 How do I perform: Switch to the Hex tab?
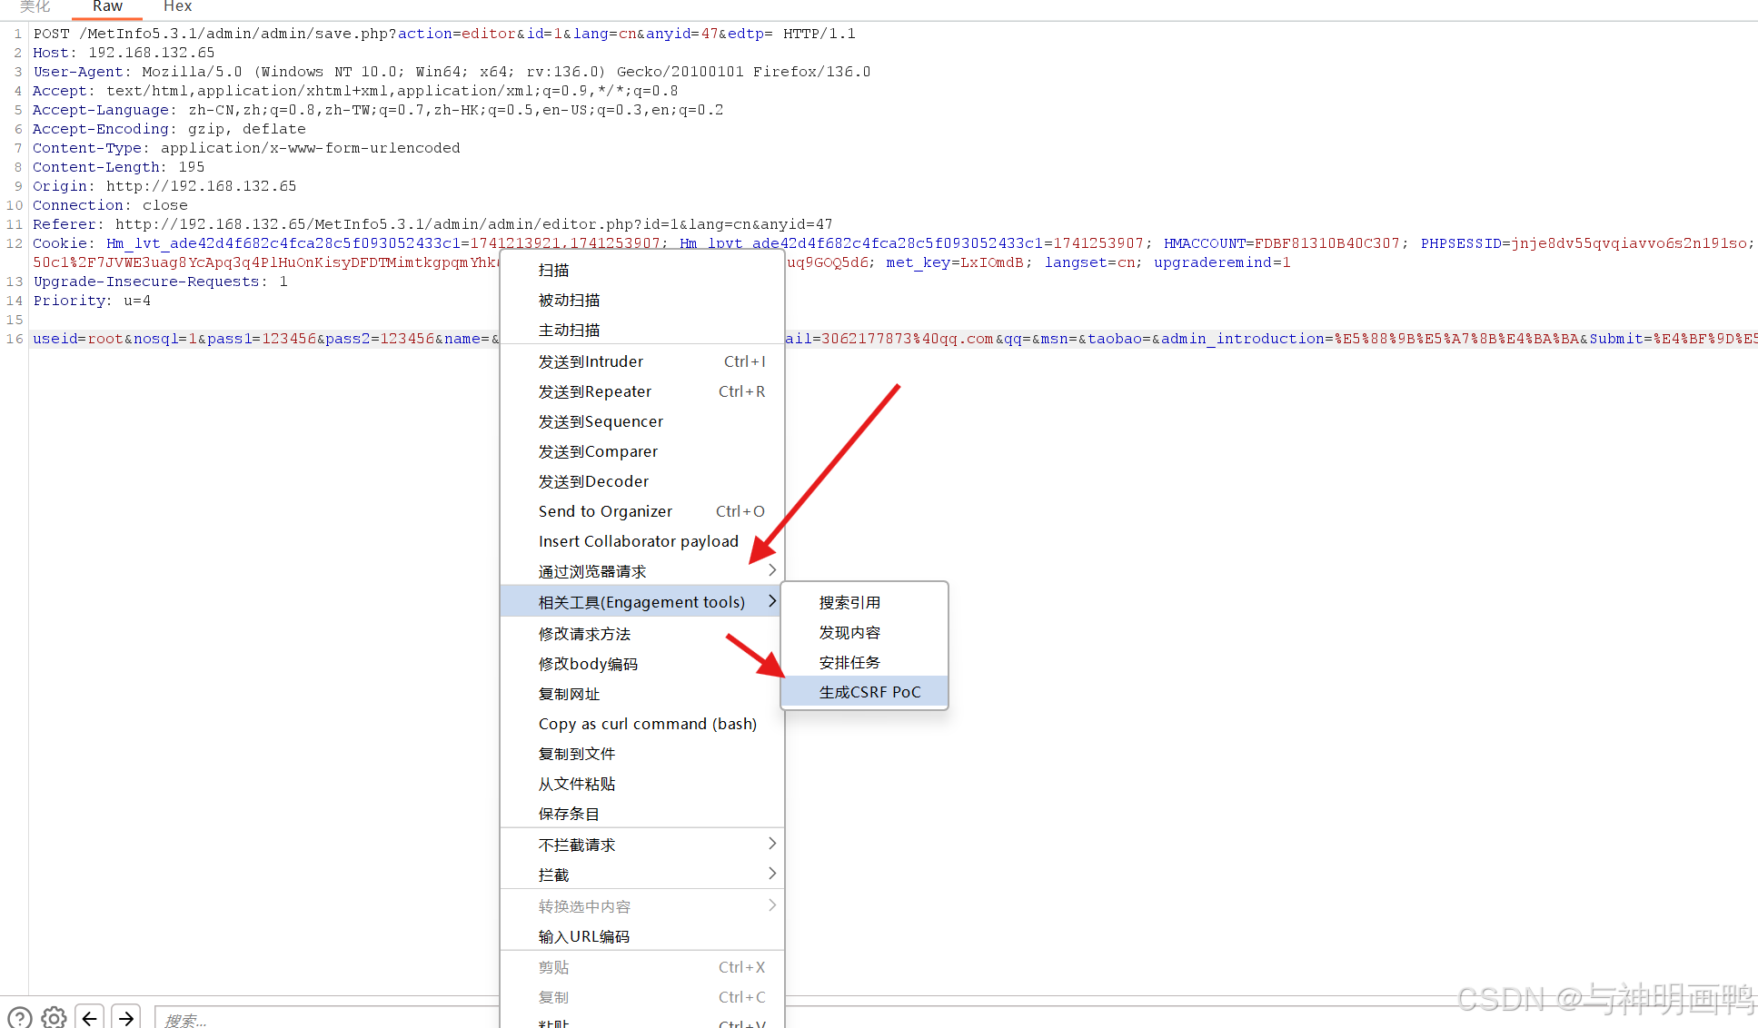[x=177, y=7]
